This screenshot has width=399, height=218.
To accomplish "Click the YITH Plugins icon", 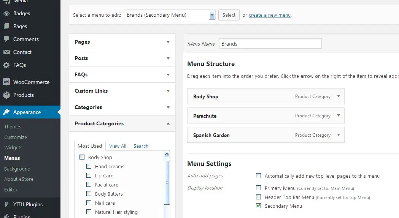I will 6,204.
